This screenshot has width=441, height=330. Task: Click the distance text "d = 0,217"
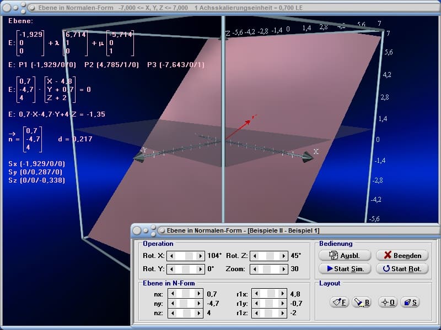[75, 139]
